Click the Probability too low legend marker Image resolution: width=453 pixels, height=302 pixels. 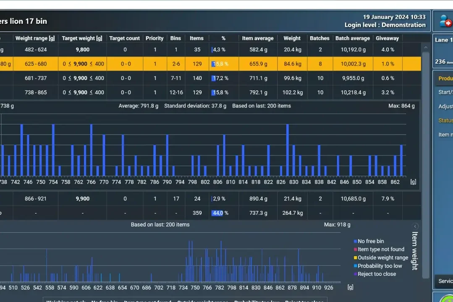click(355, 266)
